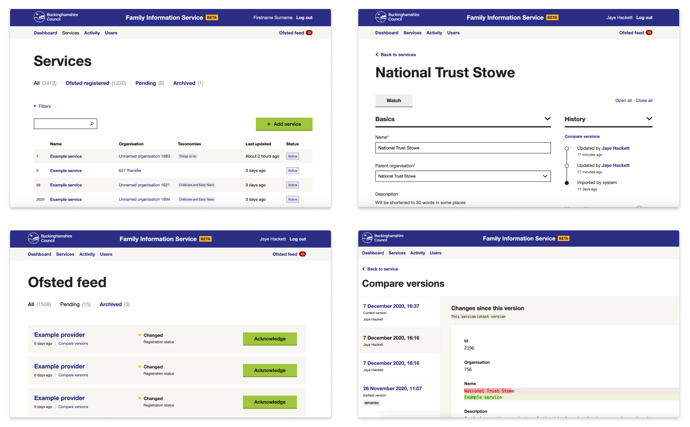
Task: Switch to Archived tab on Ofsted feed
Action: tap(110, 304)
